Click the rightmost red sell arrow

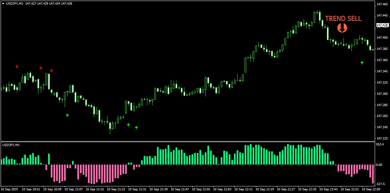(x=51, y=70)
